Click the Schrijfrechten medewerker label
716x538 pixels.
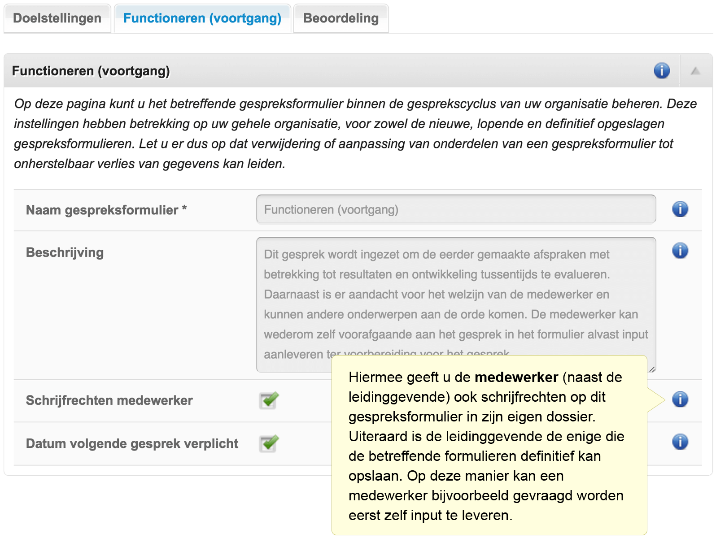109,400
